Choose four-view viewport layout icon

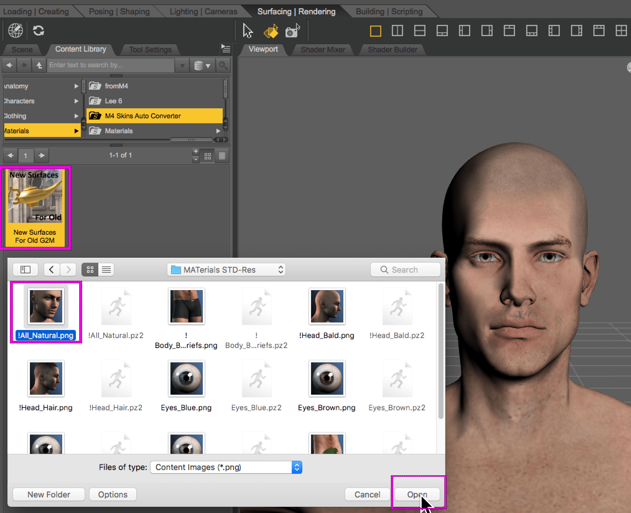pos(621,31)
